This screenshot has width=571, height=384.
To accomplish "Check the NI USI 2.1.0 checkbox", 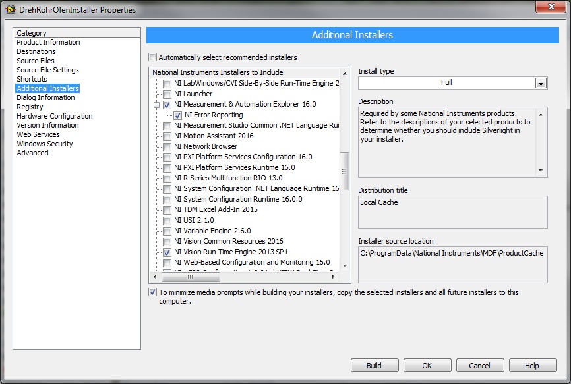I will tap(167, 221).
